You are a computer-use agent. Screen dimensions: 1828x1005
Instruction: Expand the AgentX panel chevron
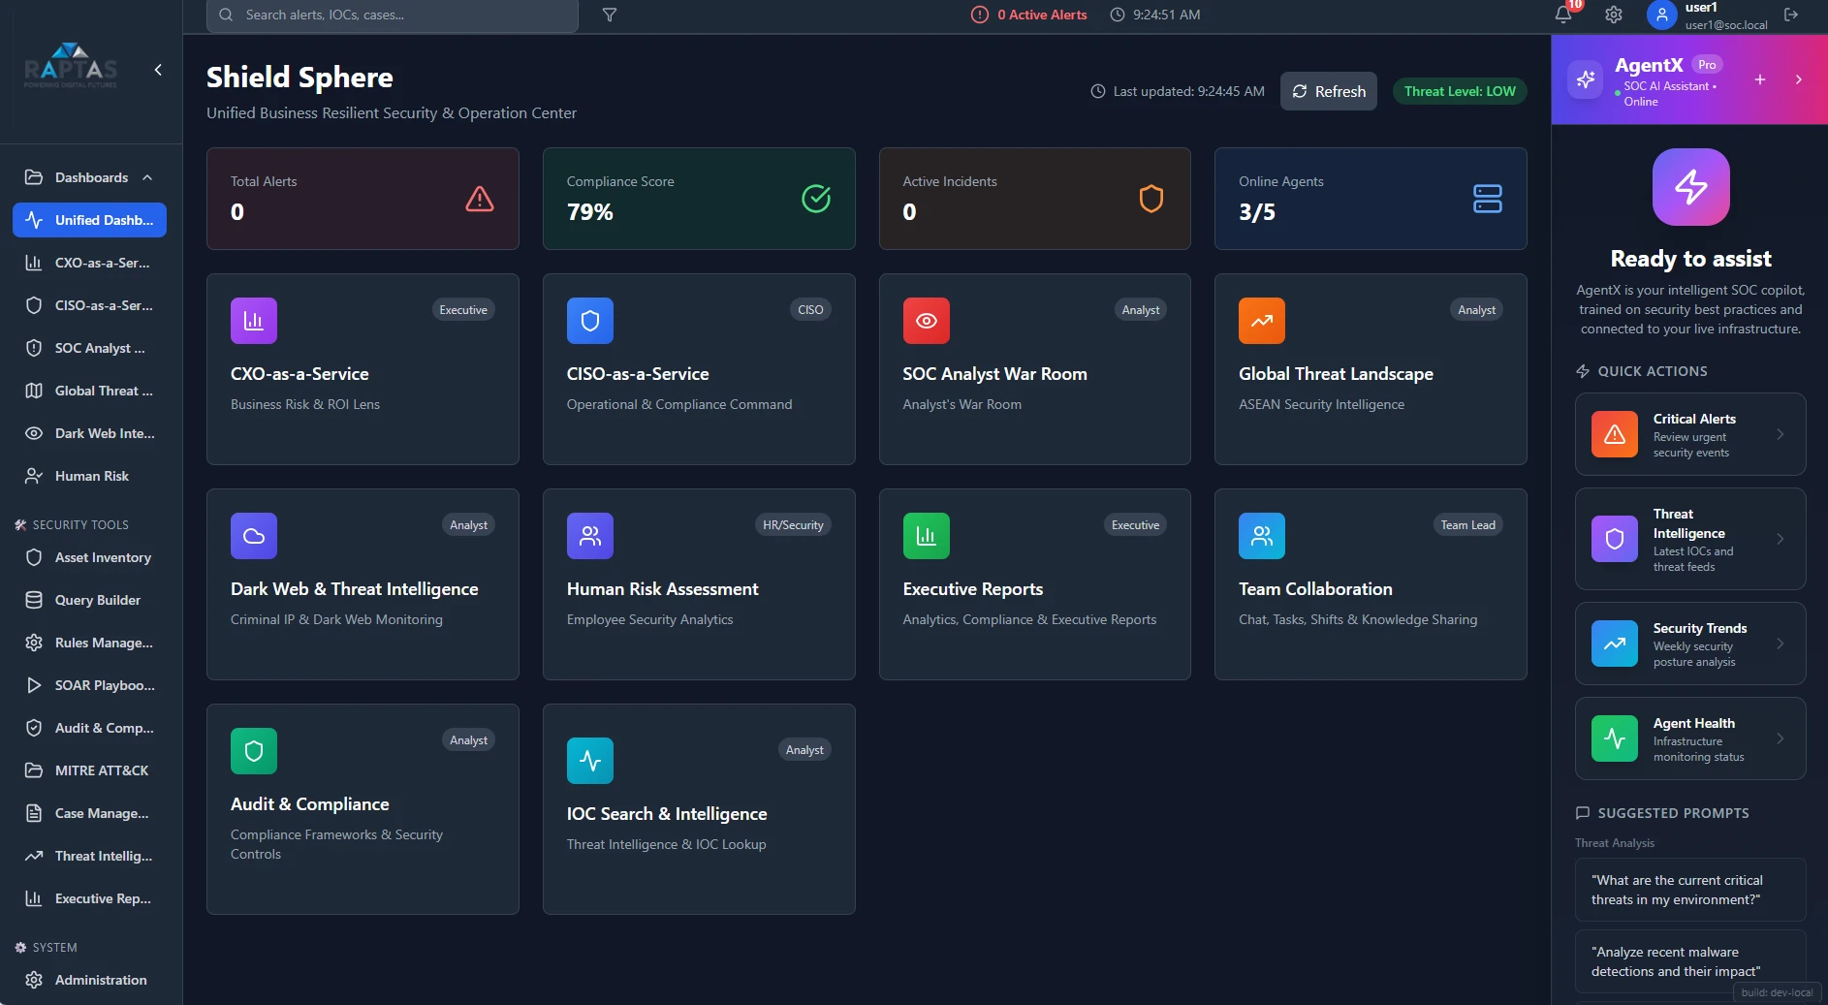click(x=1801, y=79)
